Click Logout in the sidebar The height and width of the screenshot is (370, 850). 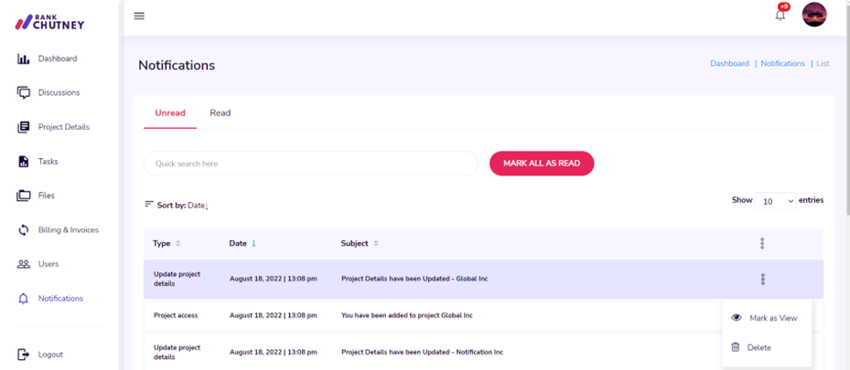tap(50, 354)
